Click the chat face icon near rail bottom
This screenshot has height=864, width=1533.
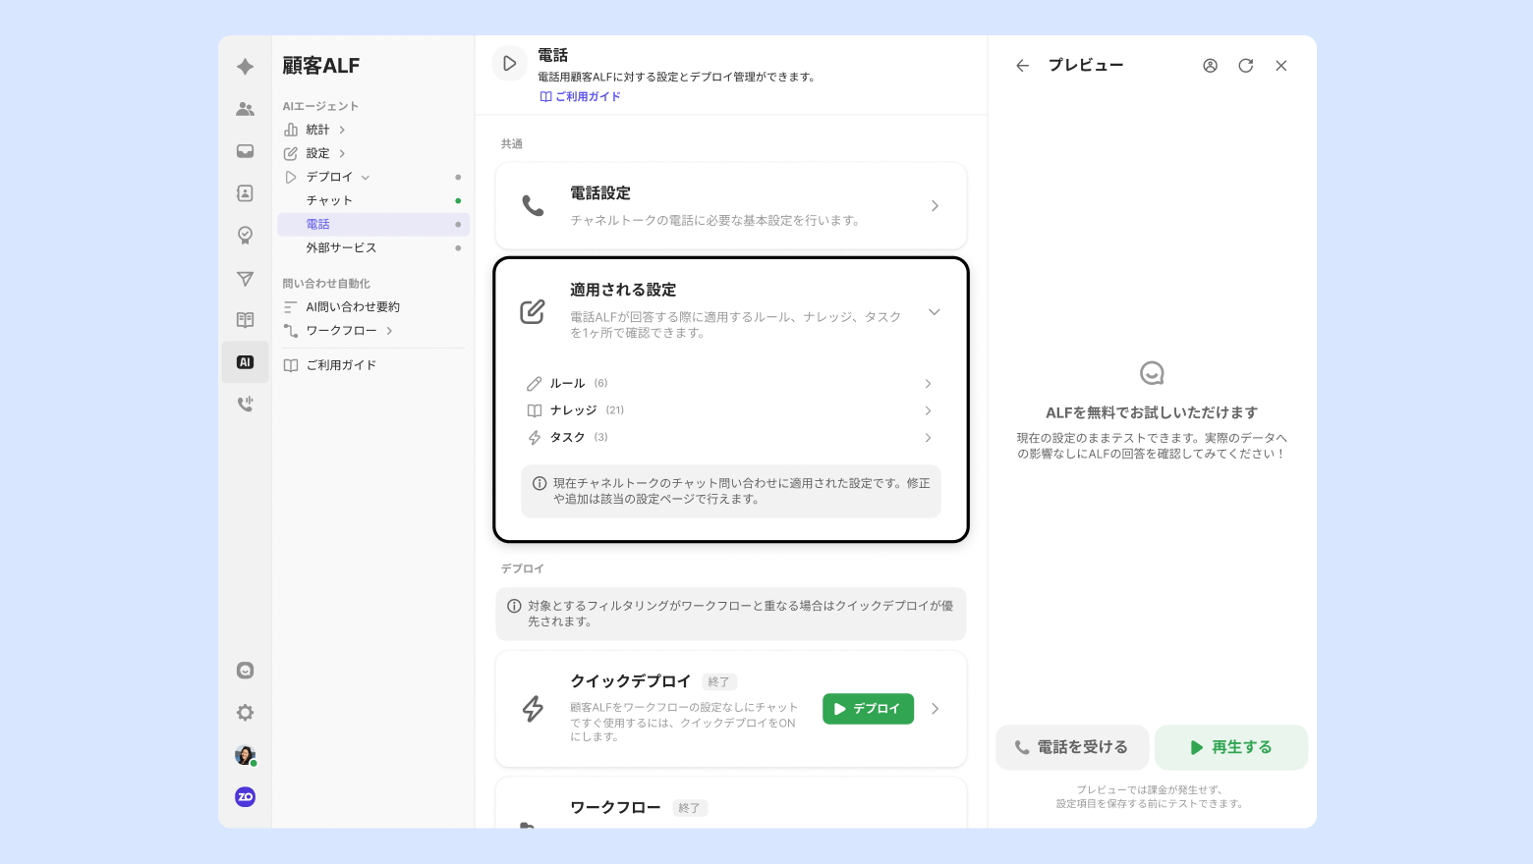(246, 671)
